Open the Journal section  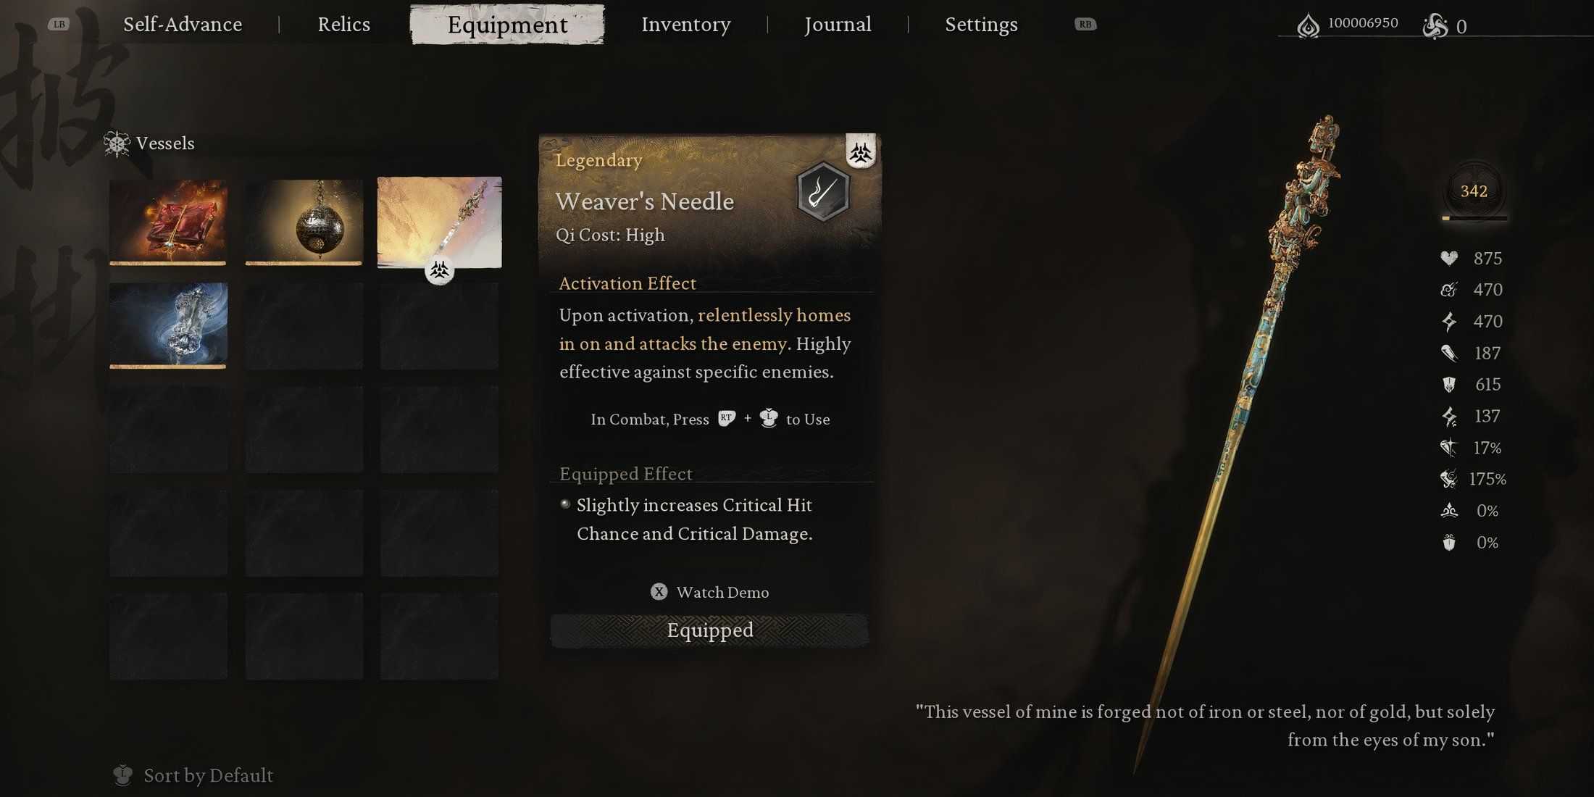[838, 25]
